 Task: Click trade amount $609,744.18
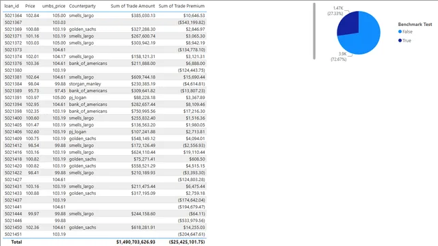(143, 77)
